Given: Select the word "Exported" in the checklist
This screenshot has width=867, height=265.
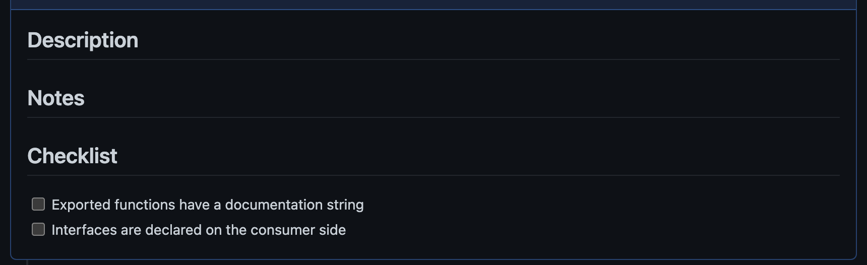Looking at the screenshot, I should point(81,205).
